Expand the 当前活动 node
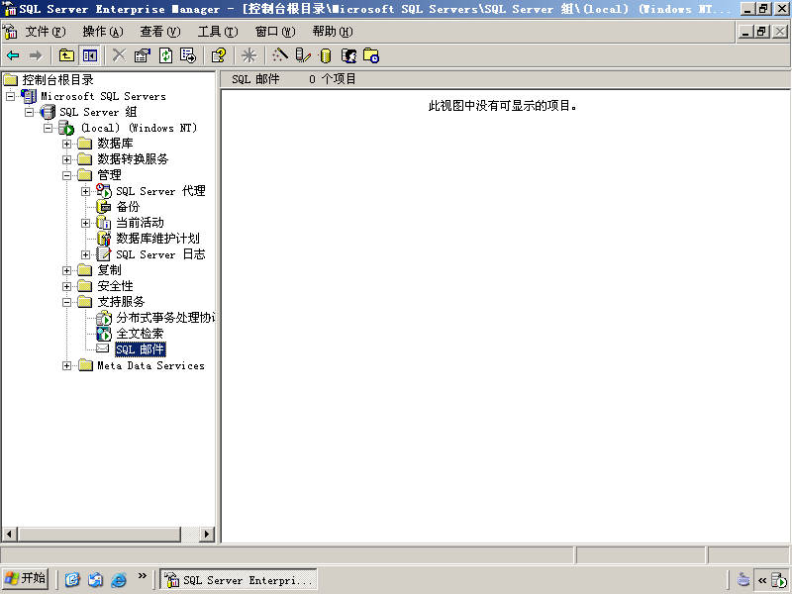 point(86,223)
